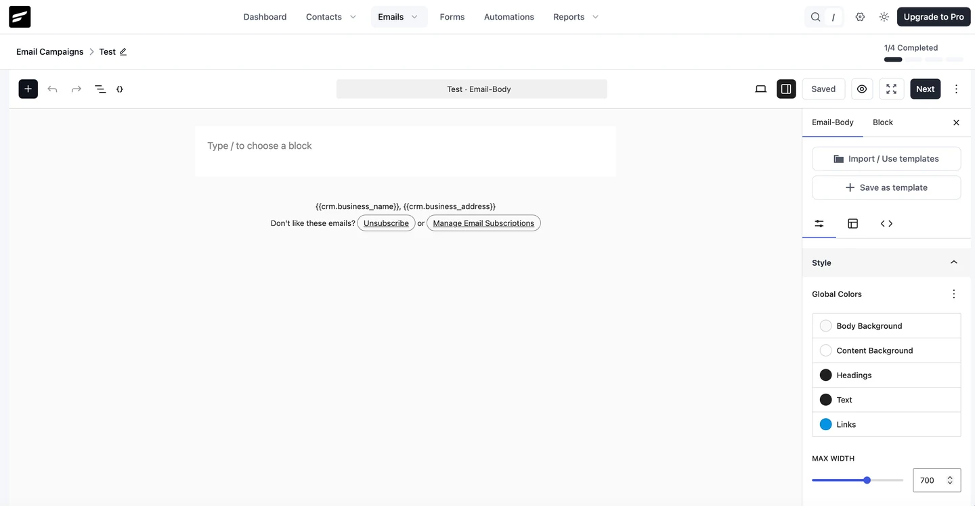Viewport: 975px width, 506px height.
Task: Click the slash shortcut key hint
Action: (833, 17)
